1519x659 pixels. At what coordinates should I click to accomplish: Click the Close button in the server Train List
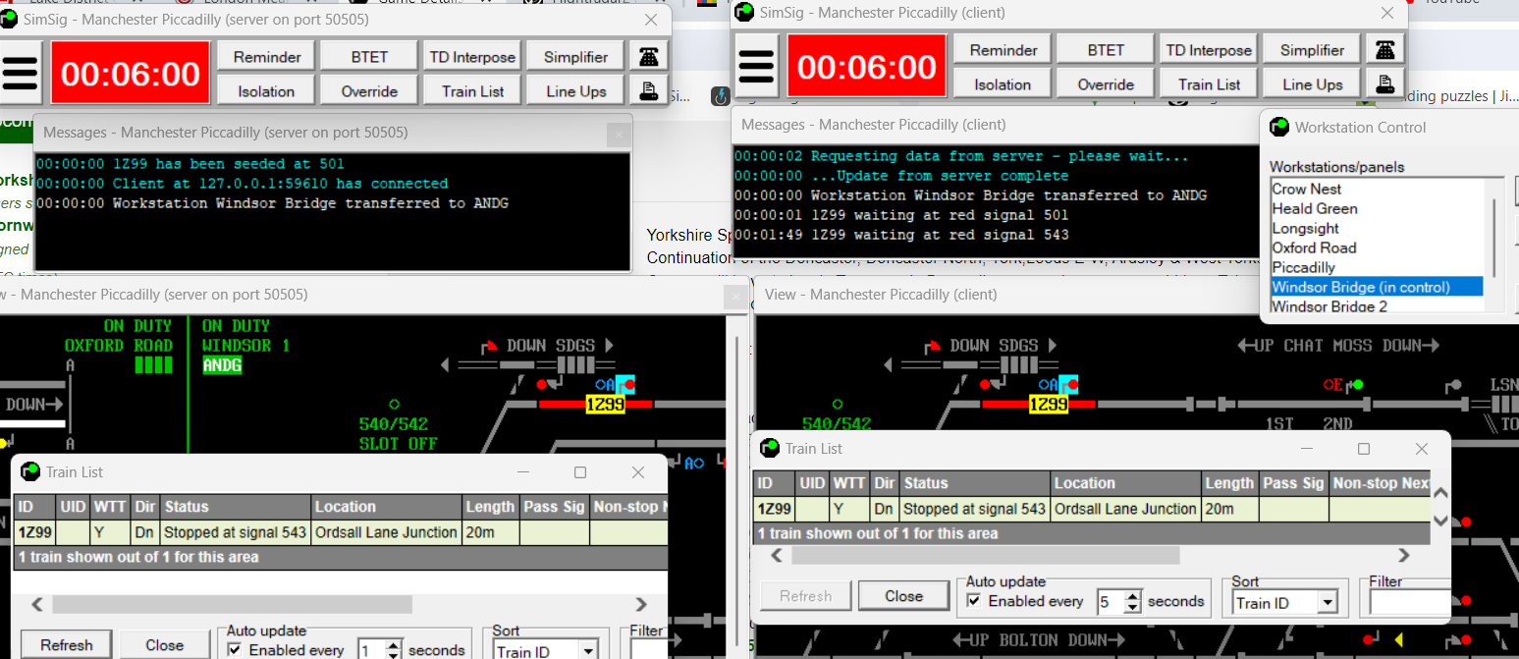click(165, 645)
